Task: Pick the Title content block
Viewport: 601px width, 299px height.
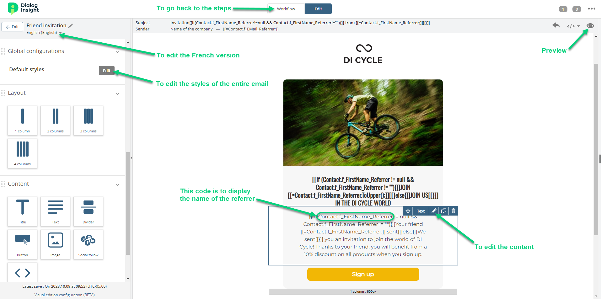Action: tap(22, 211)
